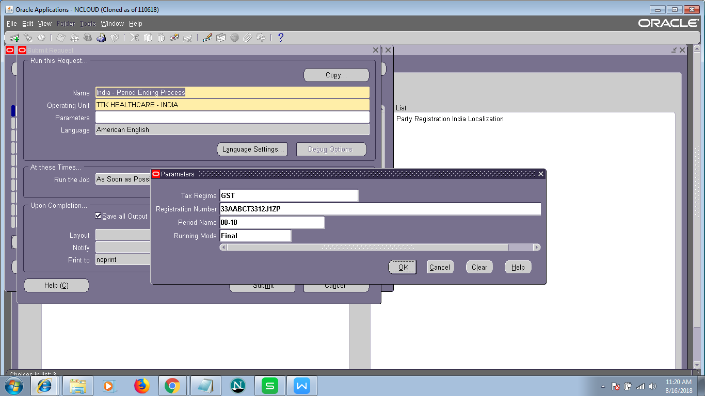This screenshot has width=705, height=396.
Task: Click the Zoom toolbar icon
Action: coord(221,38)
